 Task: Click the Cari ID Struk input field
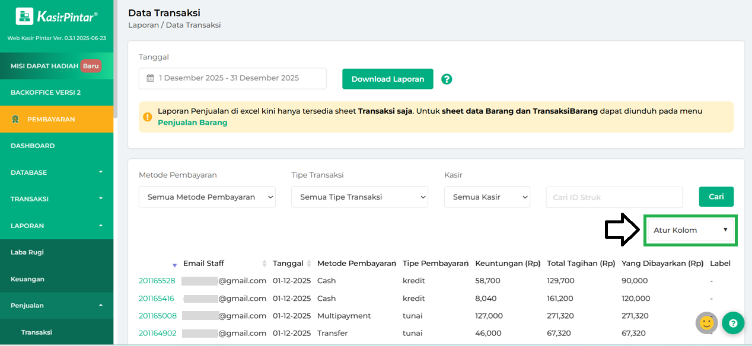(614, 197)
